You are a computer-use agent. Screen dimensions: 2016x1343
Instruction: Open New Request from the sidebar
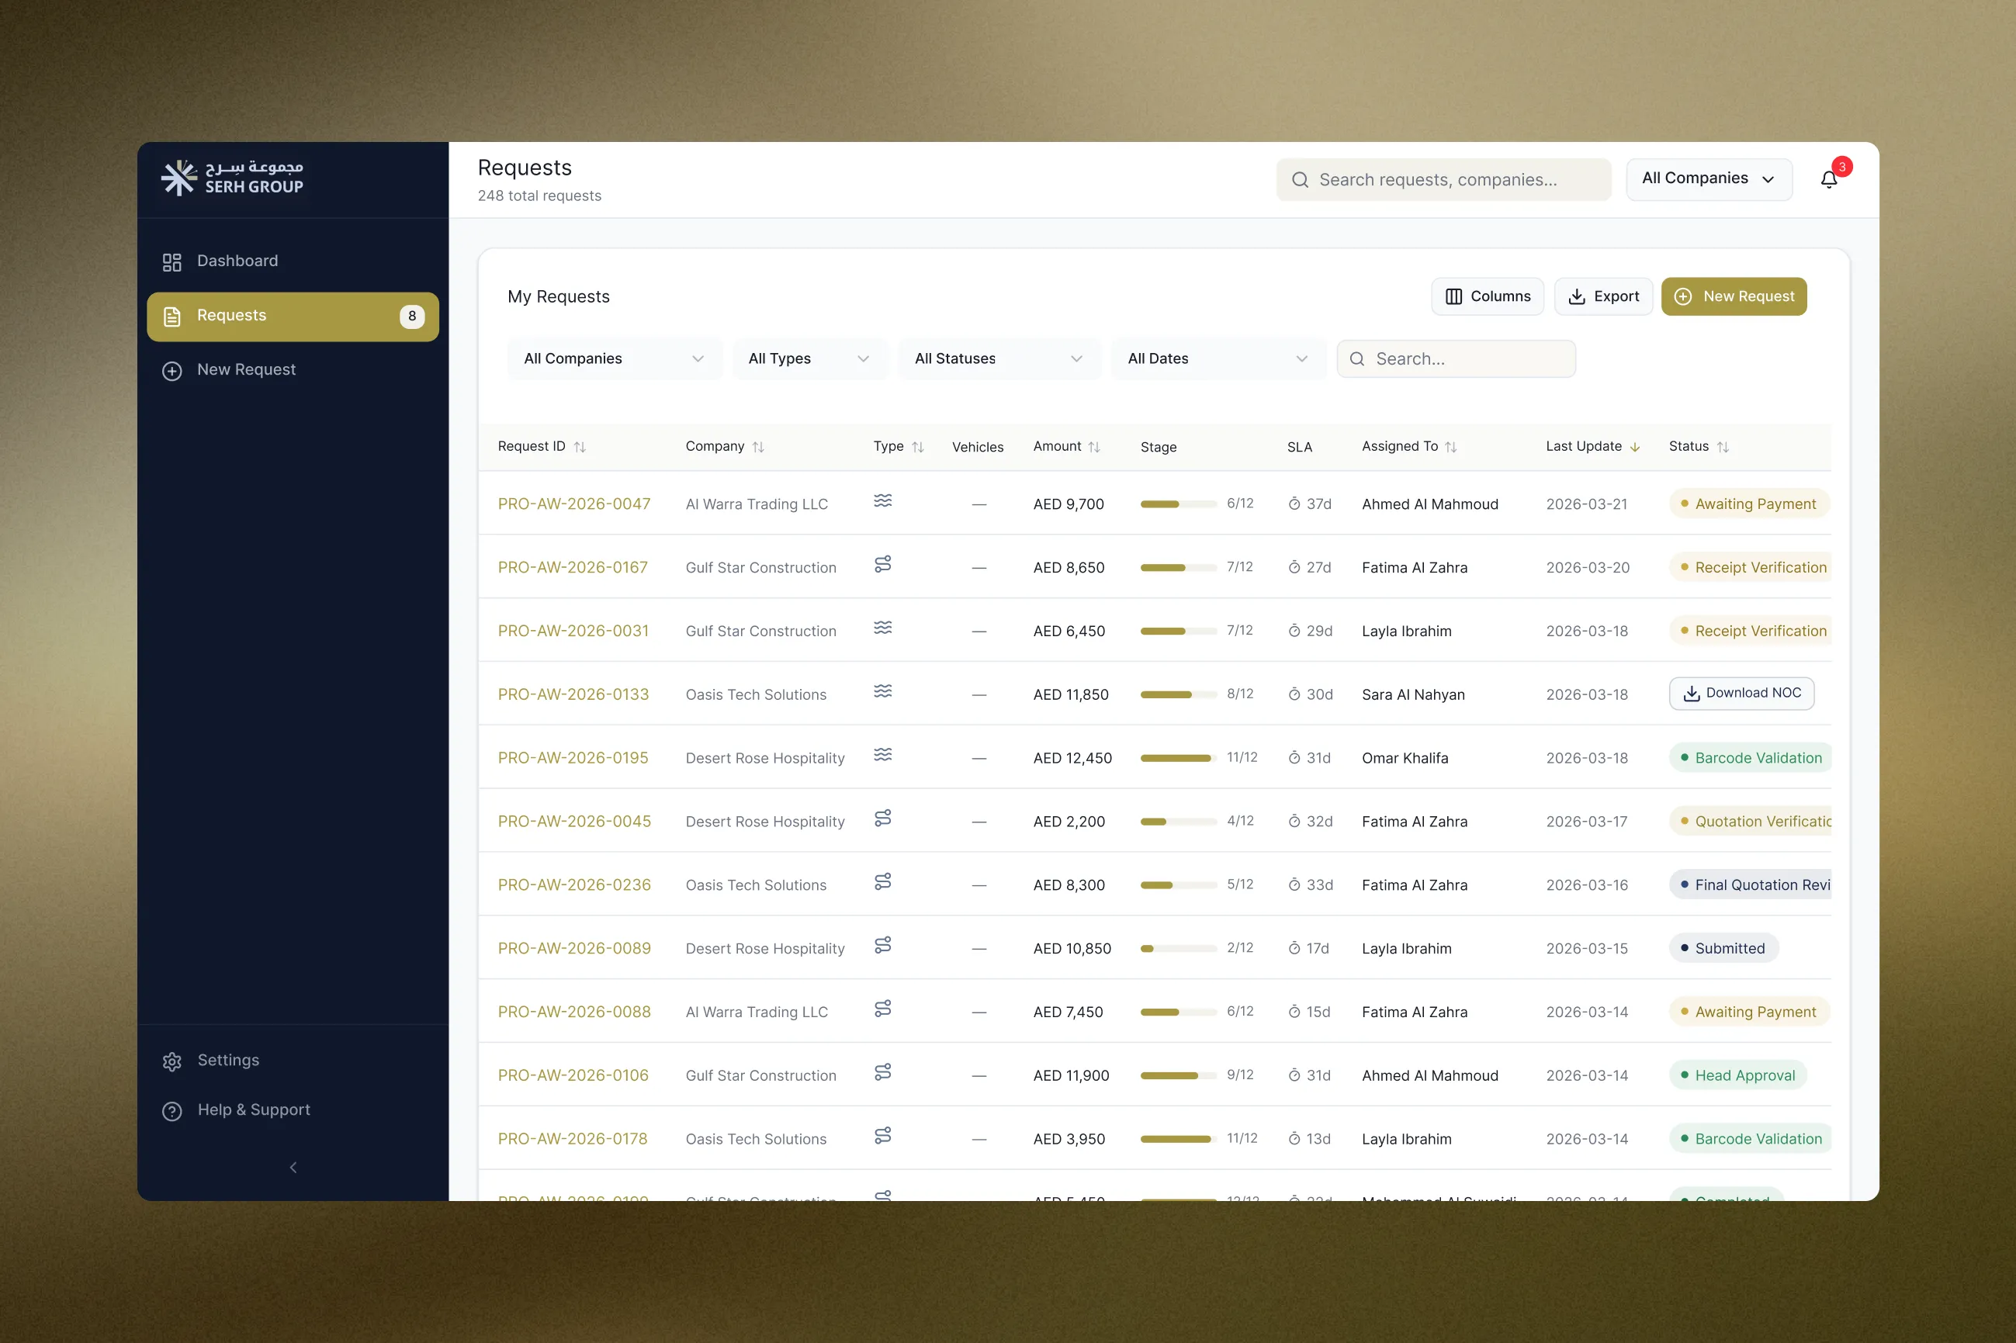pyautogui.click(x=293, y=370)
